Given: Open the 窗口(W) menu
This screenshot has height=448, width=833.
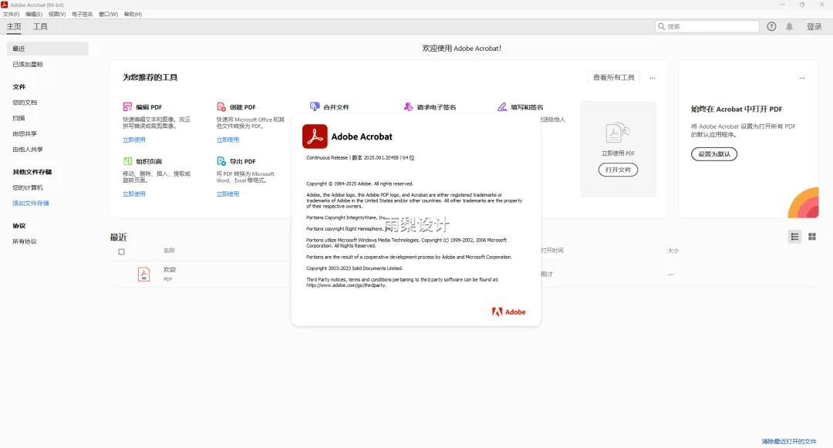Looking at the screenshot, I should [109, 15].
